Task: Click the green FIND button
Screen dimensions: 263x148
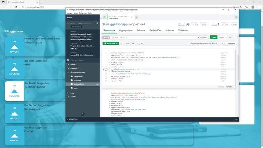Action: 214,37
